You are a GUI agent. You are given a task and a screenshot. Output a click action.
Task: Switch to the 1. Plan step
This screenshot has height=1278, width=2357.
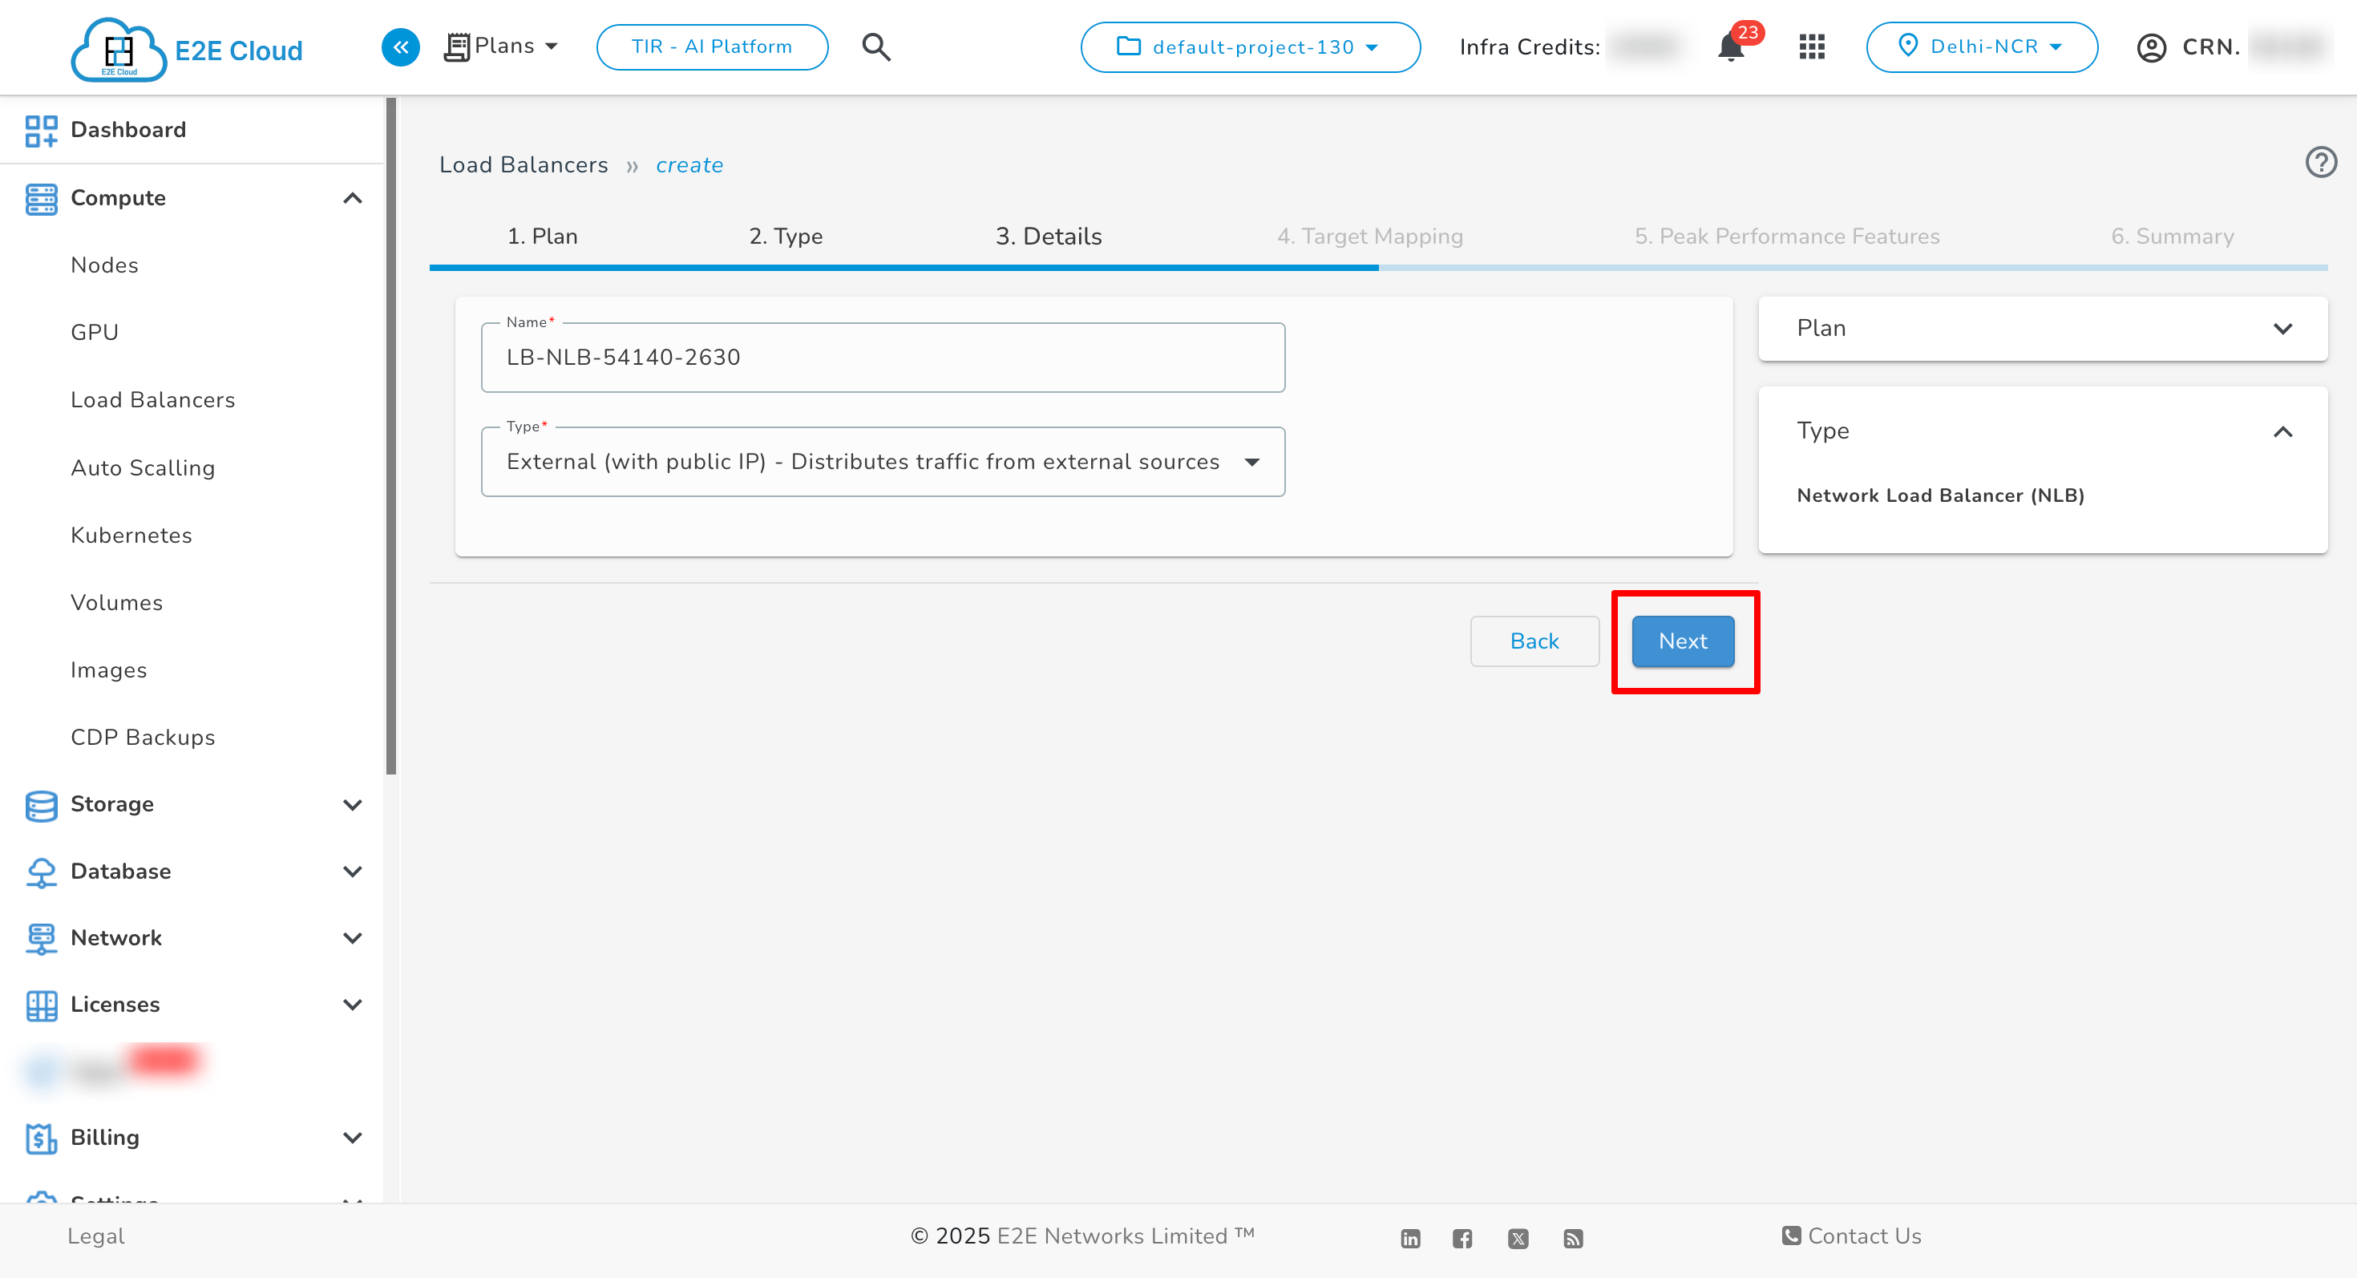click(x=543, y=236)
